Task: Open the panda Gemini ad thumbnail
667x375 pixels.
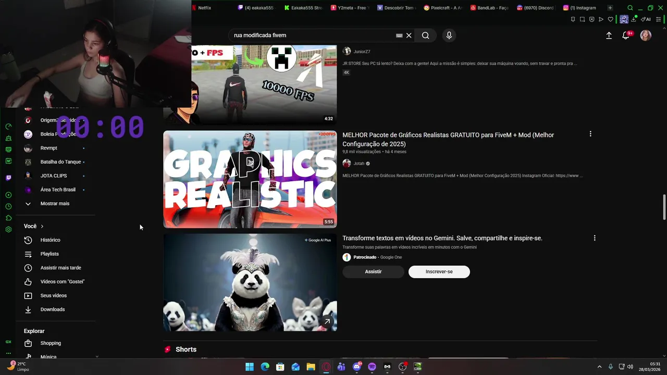Action: [250, 282]
